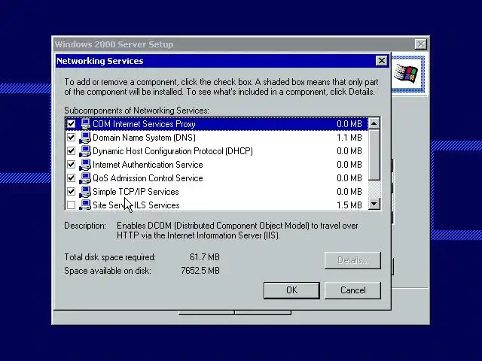Screen dimensions: 482x361
Task: Click the subcomponents list scrollbar thumb
Action: [374, 155]
